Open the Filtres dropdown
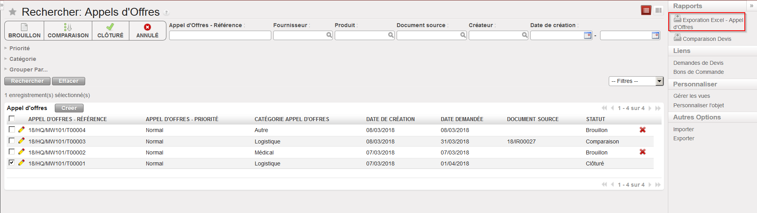This screenshot has width=757, height=213. [x=636, y=81]
